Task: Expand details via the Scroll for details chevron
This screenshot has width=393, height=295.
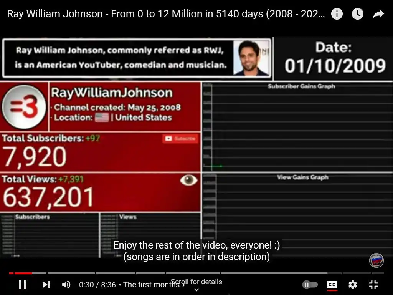Action: [x=196, y=290]
